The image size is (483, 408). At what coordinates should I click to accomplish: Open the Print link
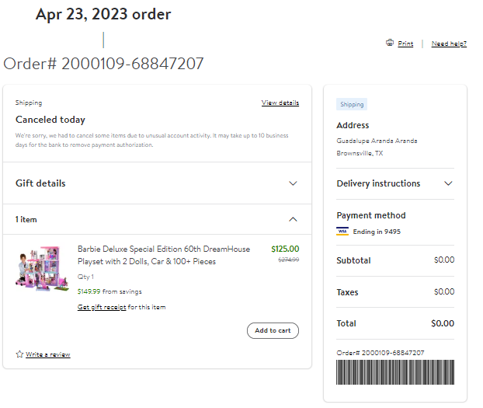(405, 44)
